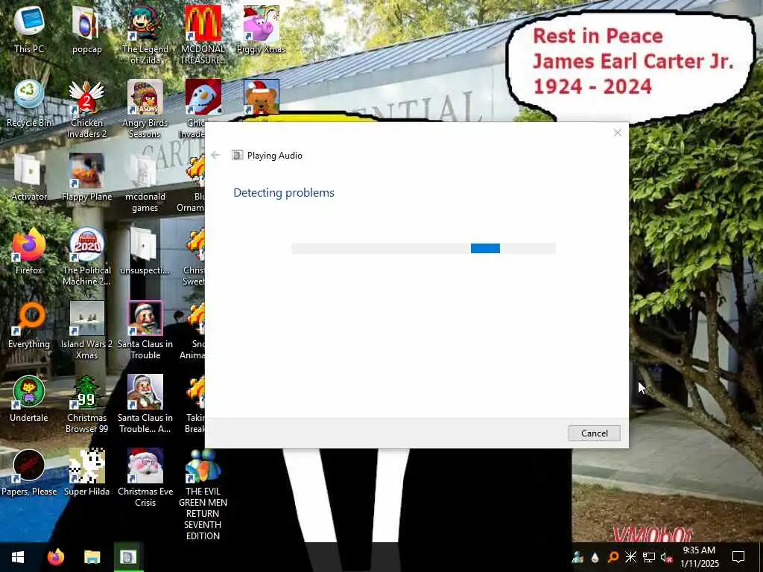The width and height of the screenshot is (763, 572).
Task: Select the Island Wars 2 Xmas shortcut
Action: click(x=86, y=330)
